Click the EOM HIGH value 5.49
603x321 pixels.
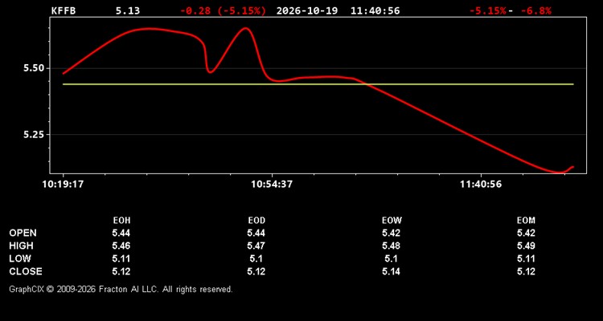[x=526, y=246]
